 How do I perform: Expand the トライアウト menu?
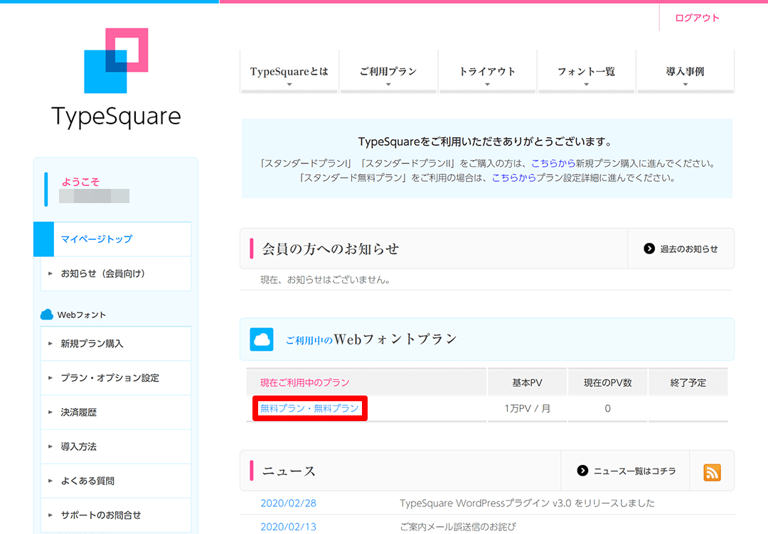point(487,72)
